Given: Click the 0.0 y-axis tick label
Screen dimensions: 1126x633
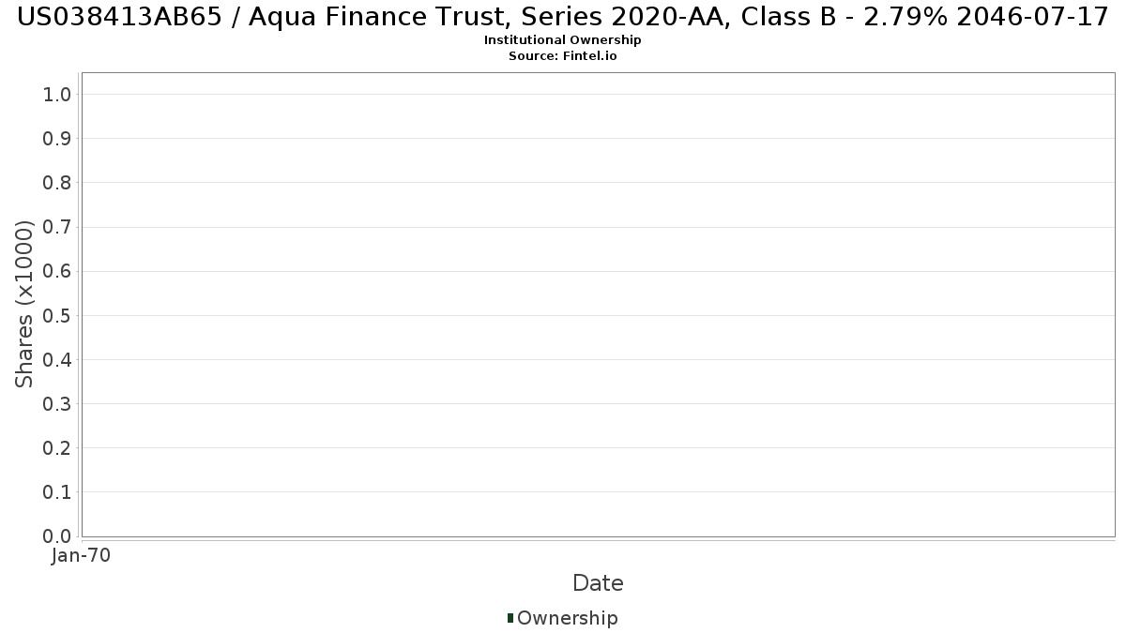Looking at the screenshot, I should [57, 536].
